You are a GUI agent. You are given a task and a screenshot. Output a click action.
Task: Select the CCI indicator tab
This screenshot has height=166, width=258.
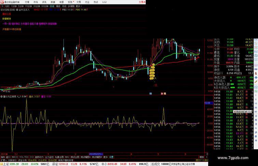(x=32, y=157)
